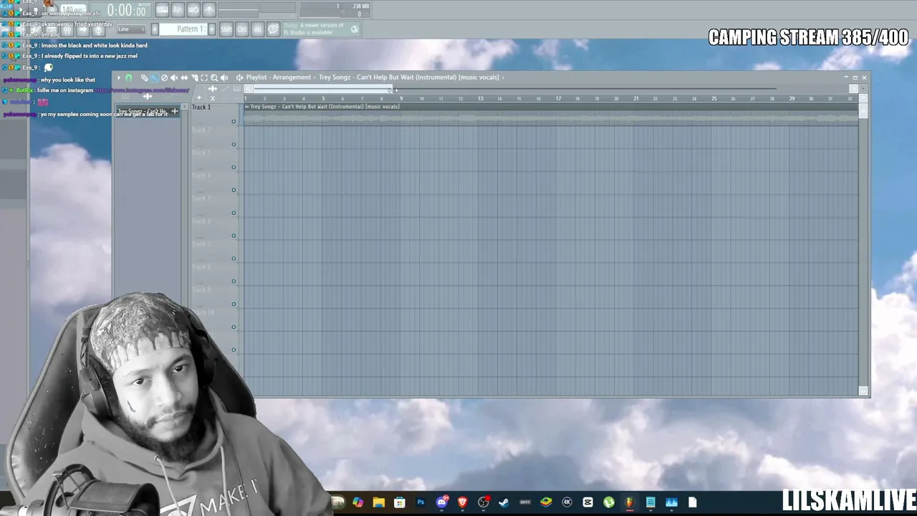This screenshot has height=516, width=917.
Task: Open the Playlist - Arrangement breadcrumb
Action: (x=279, y=77)
